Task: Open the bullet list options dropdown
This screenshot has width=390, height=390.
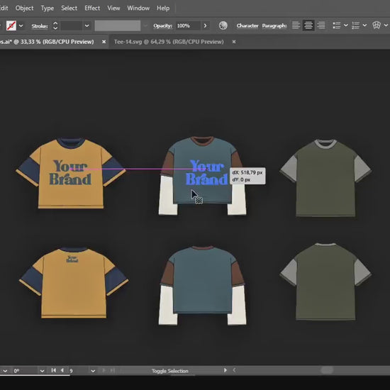Action: click(346, 26)
